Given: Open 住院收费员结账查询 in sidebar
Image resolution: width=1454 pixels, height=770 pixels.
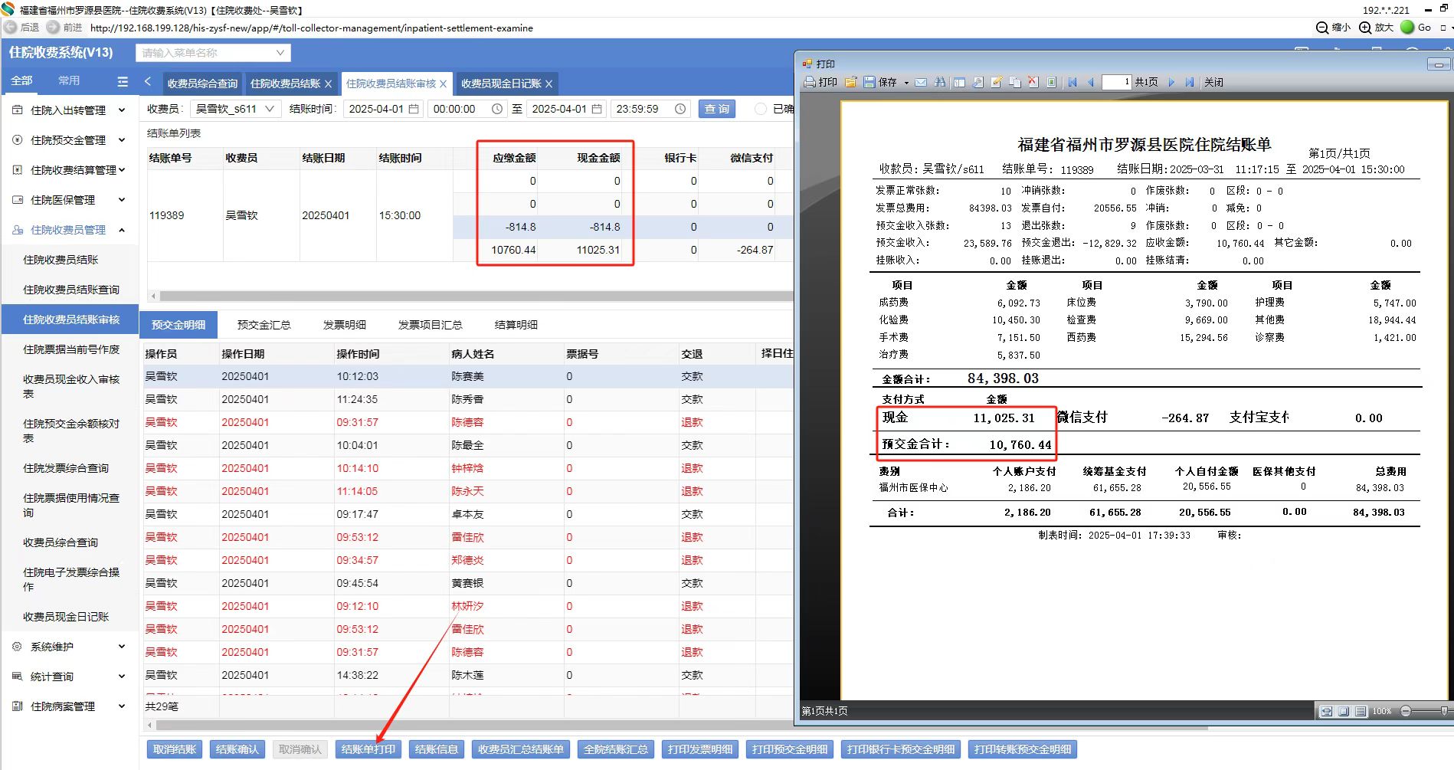Looking at the screenshot, I should [x=71, y=290].
